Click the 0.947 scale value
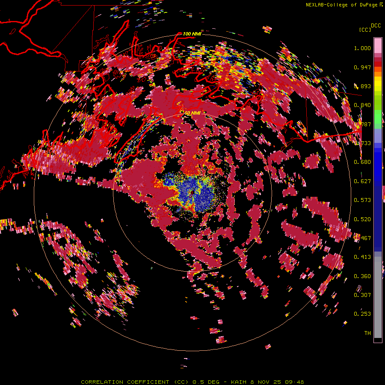 click(362, 67)
